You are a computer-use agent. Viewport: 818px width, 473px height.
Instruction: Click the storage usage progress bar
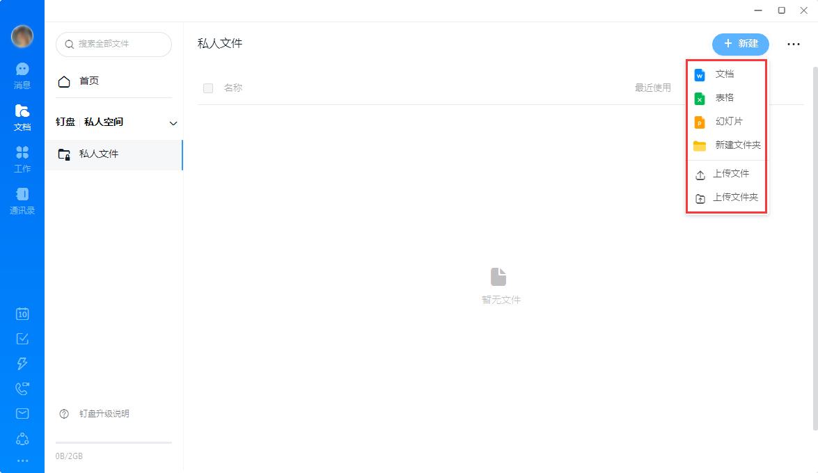pyautogui.click(x=113, y=443)
